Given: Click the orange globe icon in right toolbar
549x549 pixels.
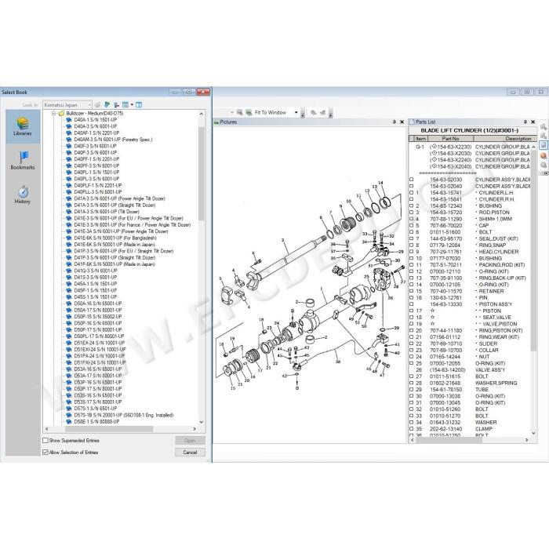Looking at the screenshot, I should [x=544, y=155].
